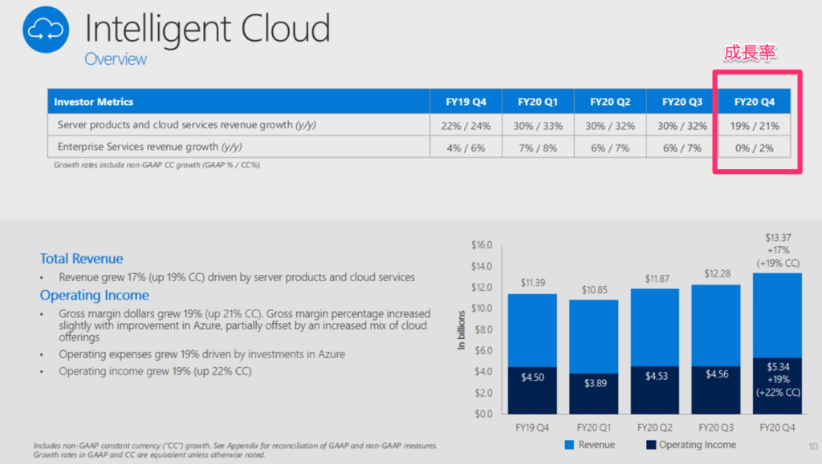Click the "$4.56" operating income bar label
The width and height of the screenshot is (822, 464).
(x=717, y=374)
